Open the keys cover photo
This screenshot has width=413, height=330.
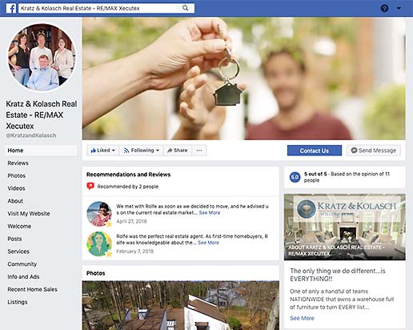[243, 78]
